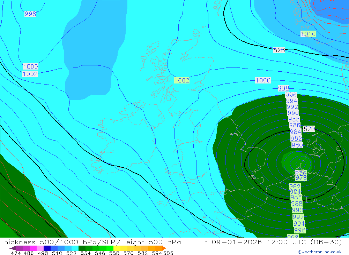The width and height of the screenshot is (349, 255).
Task: Click the 982 isobar label on white background
Action: [296, 138]
